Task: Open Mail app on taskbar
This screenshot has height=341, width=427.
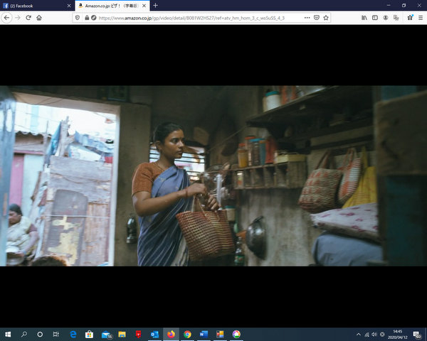Action: pyautogui.click(x=106, y=334)
